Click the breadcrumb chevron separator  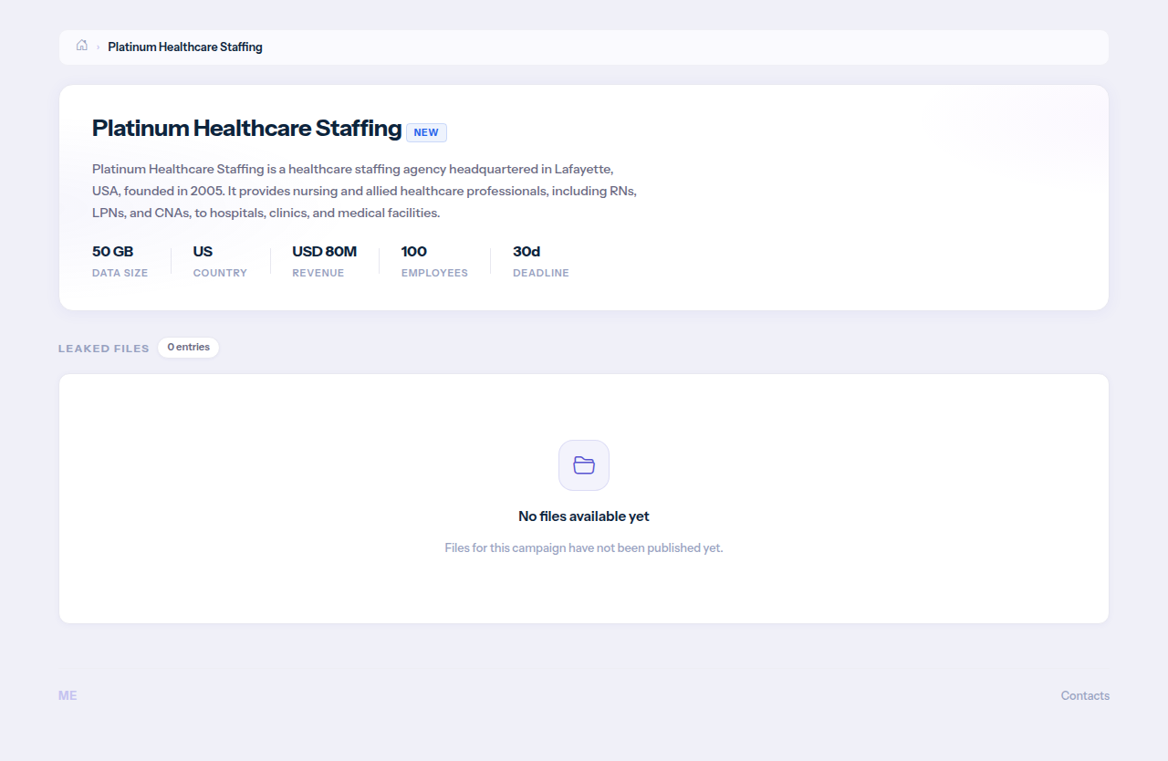(x=99, y=47)
